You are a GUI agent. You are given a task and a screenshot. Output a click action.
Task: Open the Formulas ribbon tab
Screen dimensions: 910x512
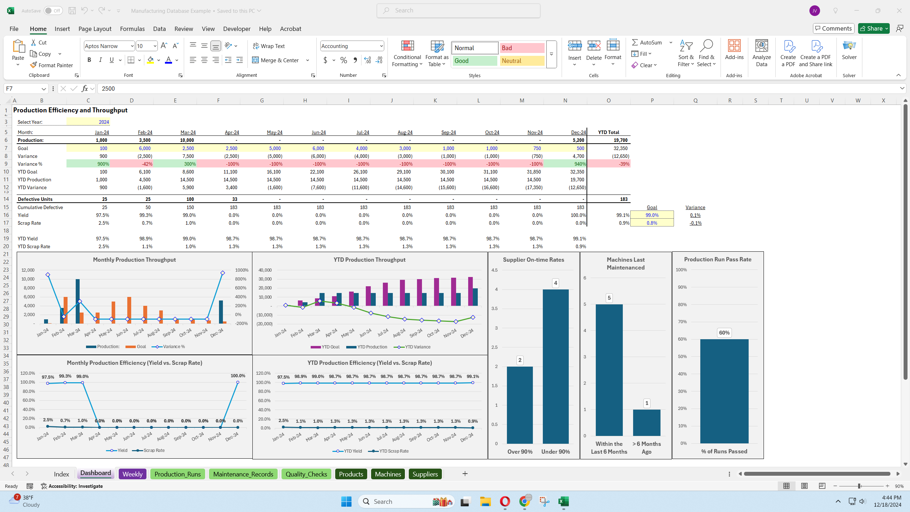(132, 29)
